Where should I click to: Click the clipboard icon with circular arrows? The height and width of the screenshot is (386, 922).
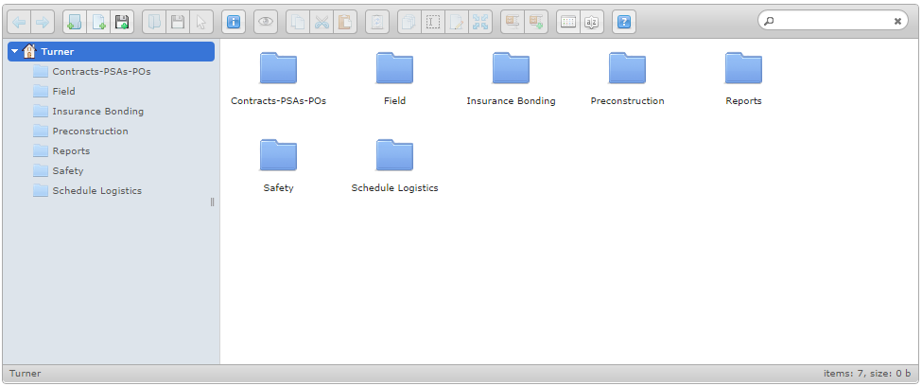377,23
